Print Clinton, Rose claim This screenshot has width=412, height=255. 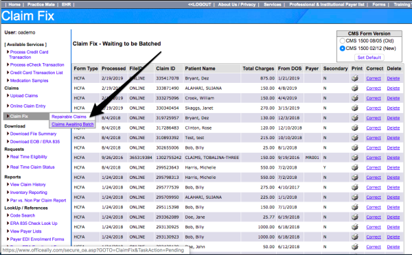coord(355,127)
